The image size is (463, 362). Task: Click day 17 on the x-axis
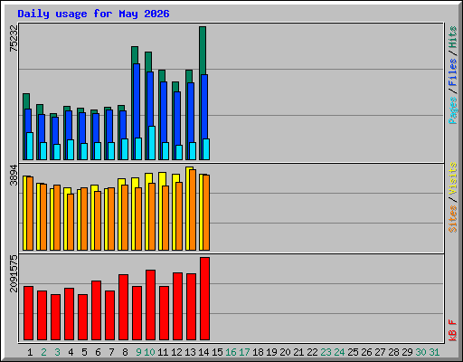[x=244, y=352]
